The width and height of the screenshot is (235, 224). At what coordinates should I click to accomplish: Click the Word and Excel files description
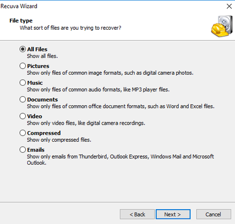point(121,107)
